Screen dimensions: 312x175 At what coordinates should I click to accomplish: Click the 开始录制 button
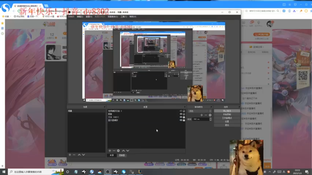[227, 114]
